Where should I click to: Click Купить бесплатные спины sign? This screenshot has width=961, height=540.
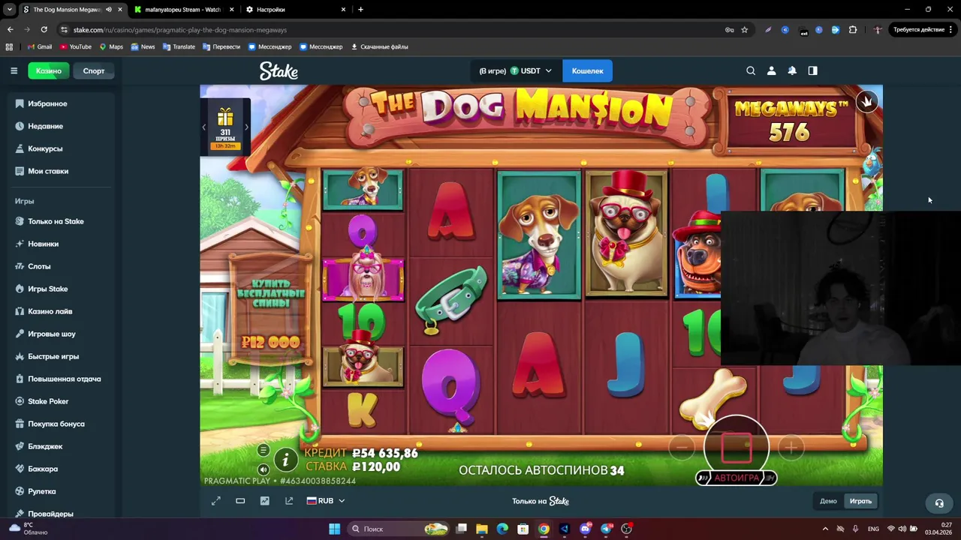[271, 310]
